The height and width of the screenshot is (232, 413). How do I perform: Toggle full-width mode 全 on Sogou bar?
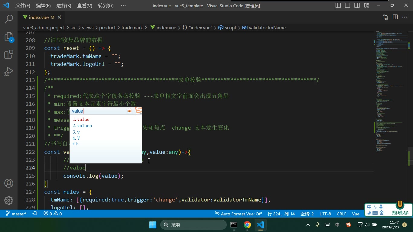pyautogui.click(x=382, y=213)
